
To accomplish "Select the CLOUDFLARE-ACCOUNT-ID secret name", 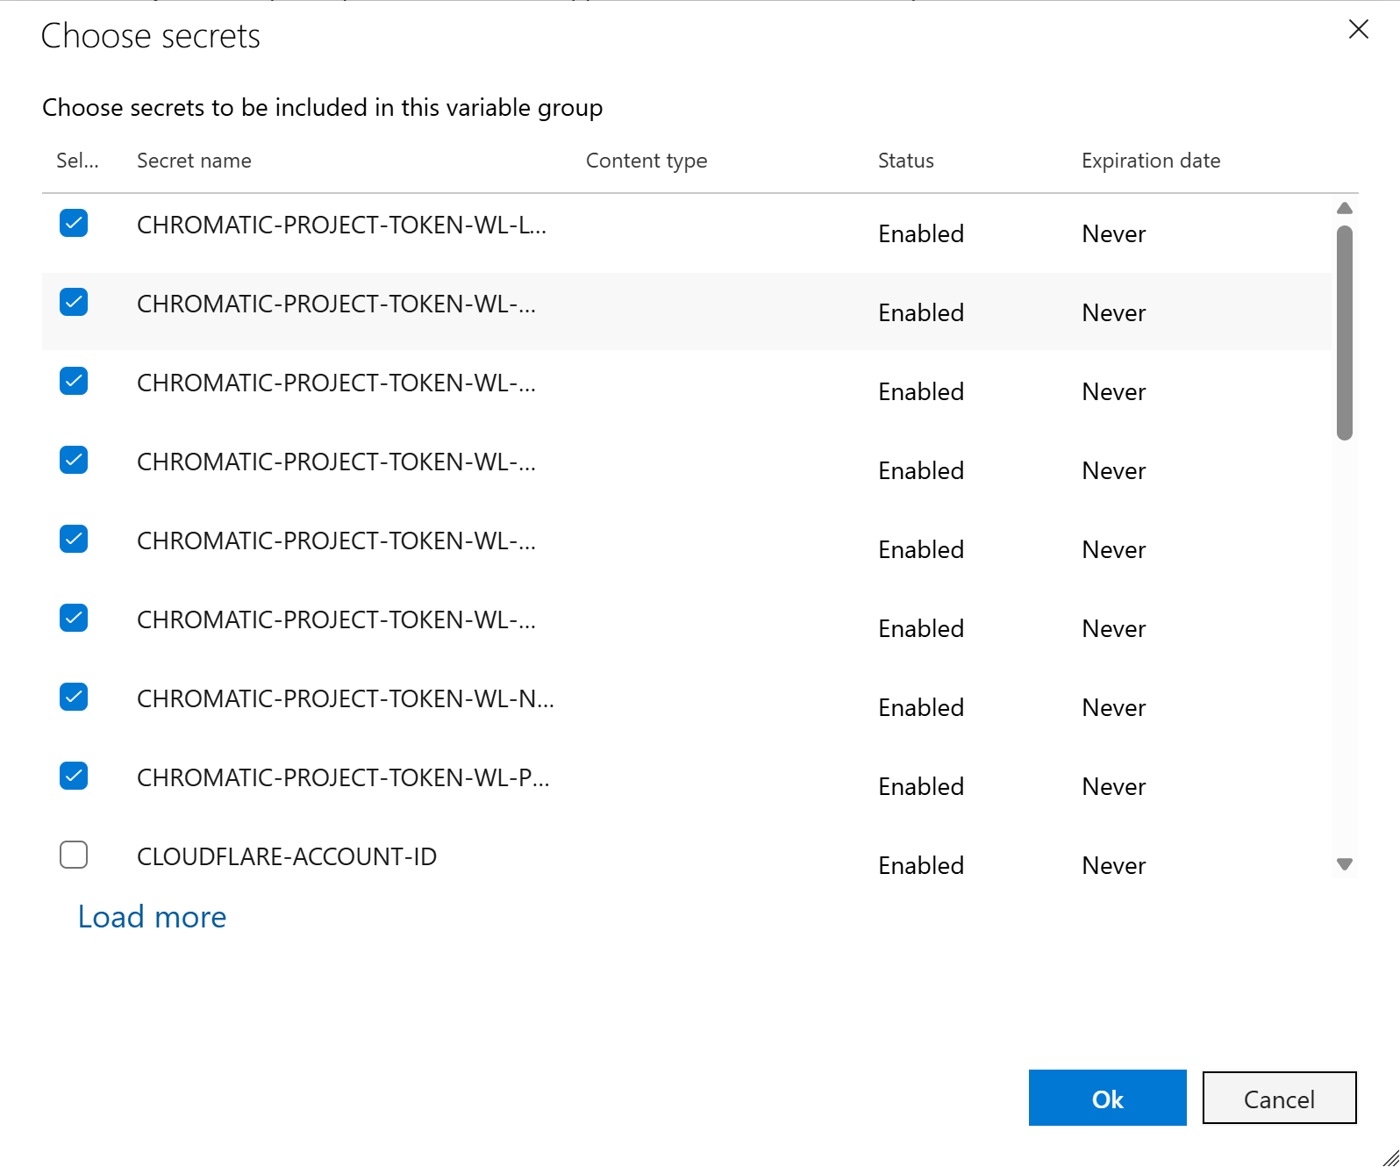I will click(x=287, y=857).
